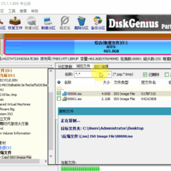Click the tree panel scroll-down arrow

coord(51,156)
